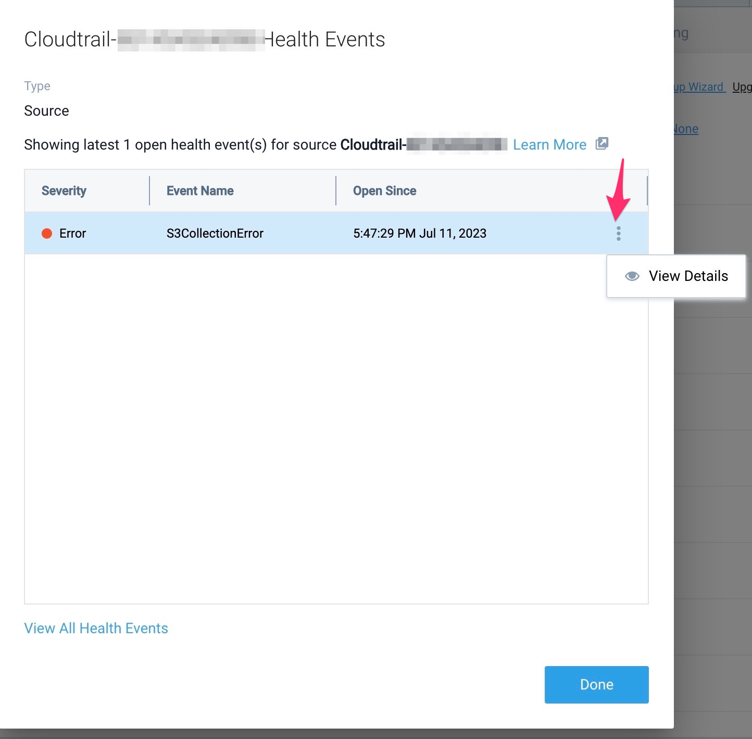Viewport: 752px width, 739px height.
Task: Click the Health Events dialog title
Action: tap(205, 39)
